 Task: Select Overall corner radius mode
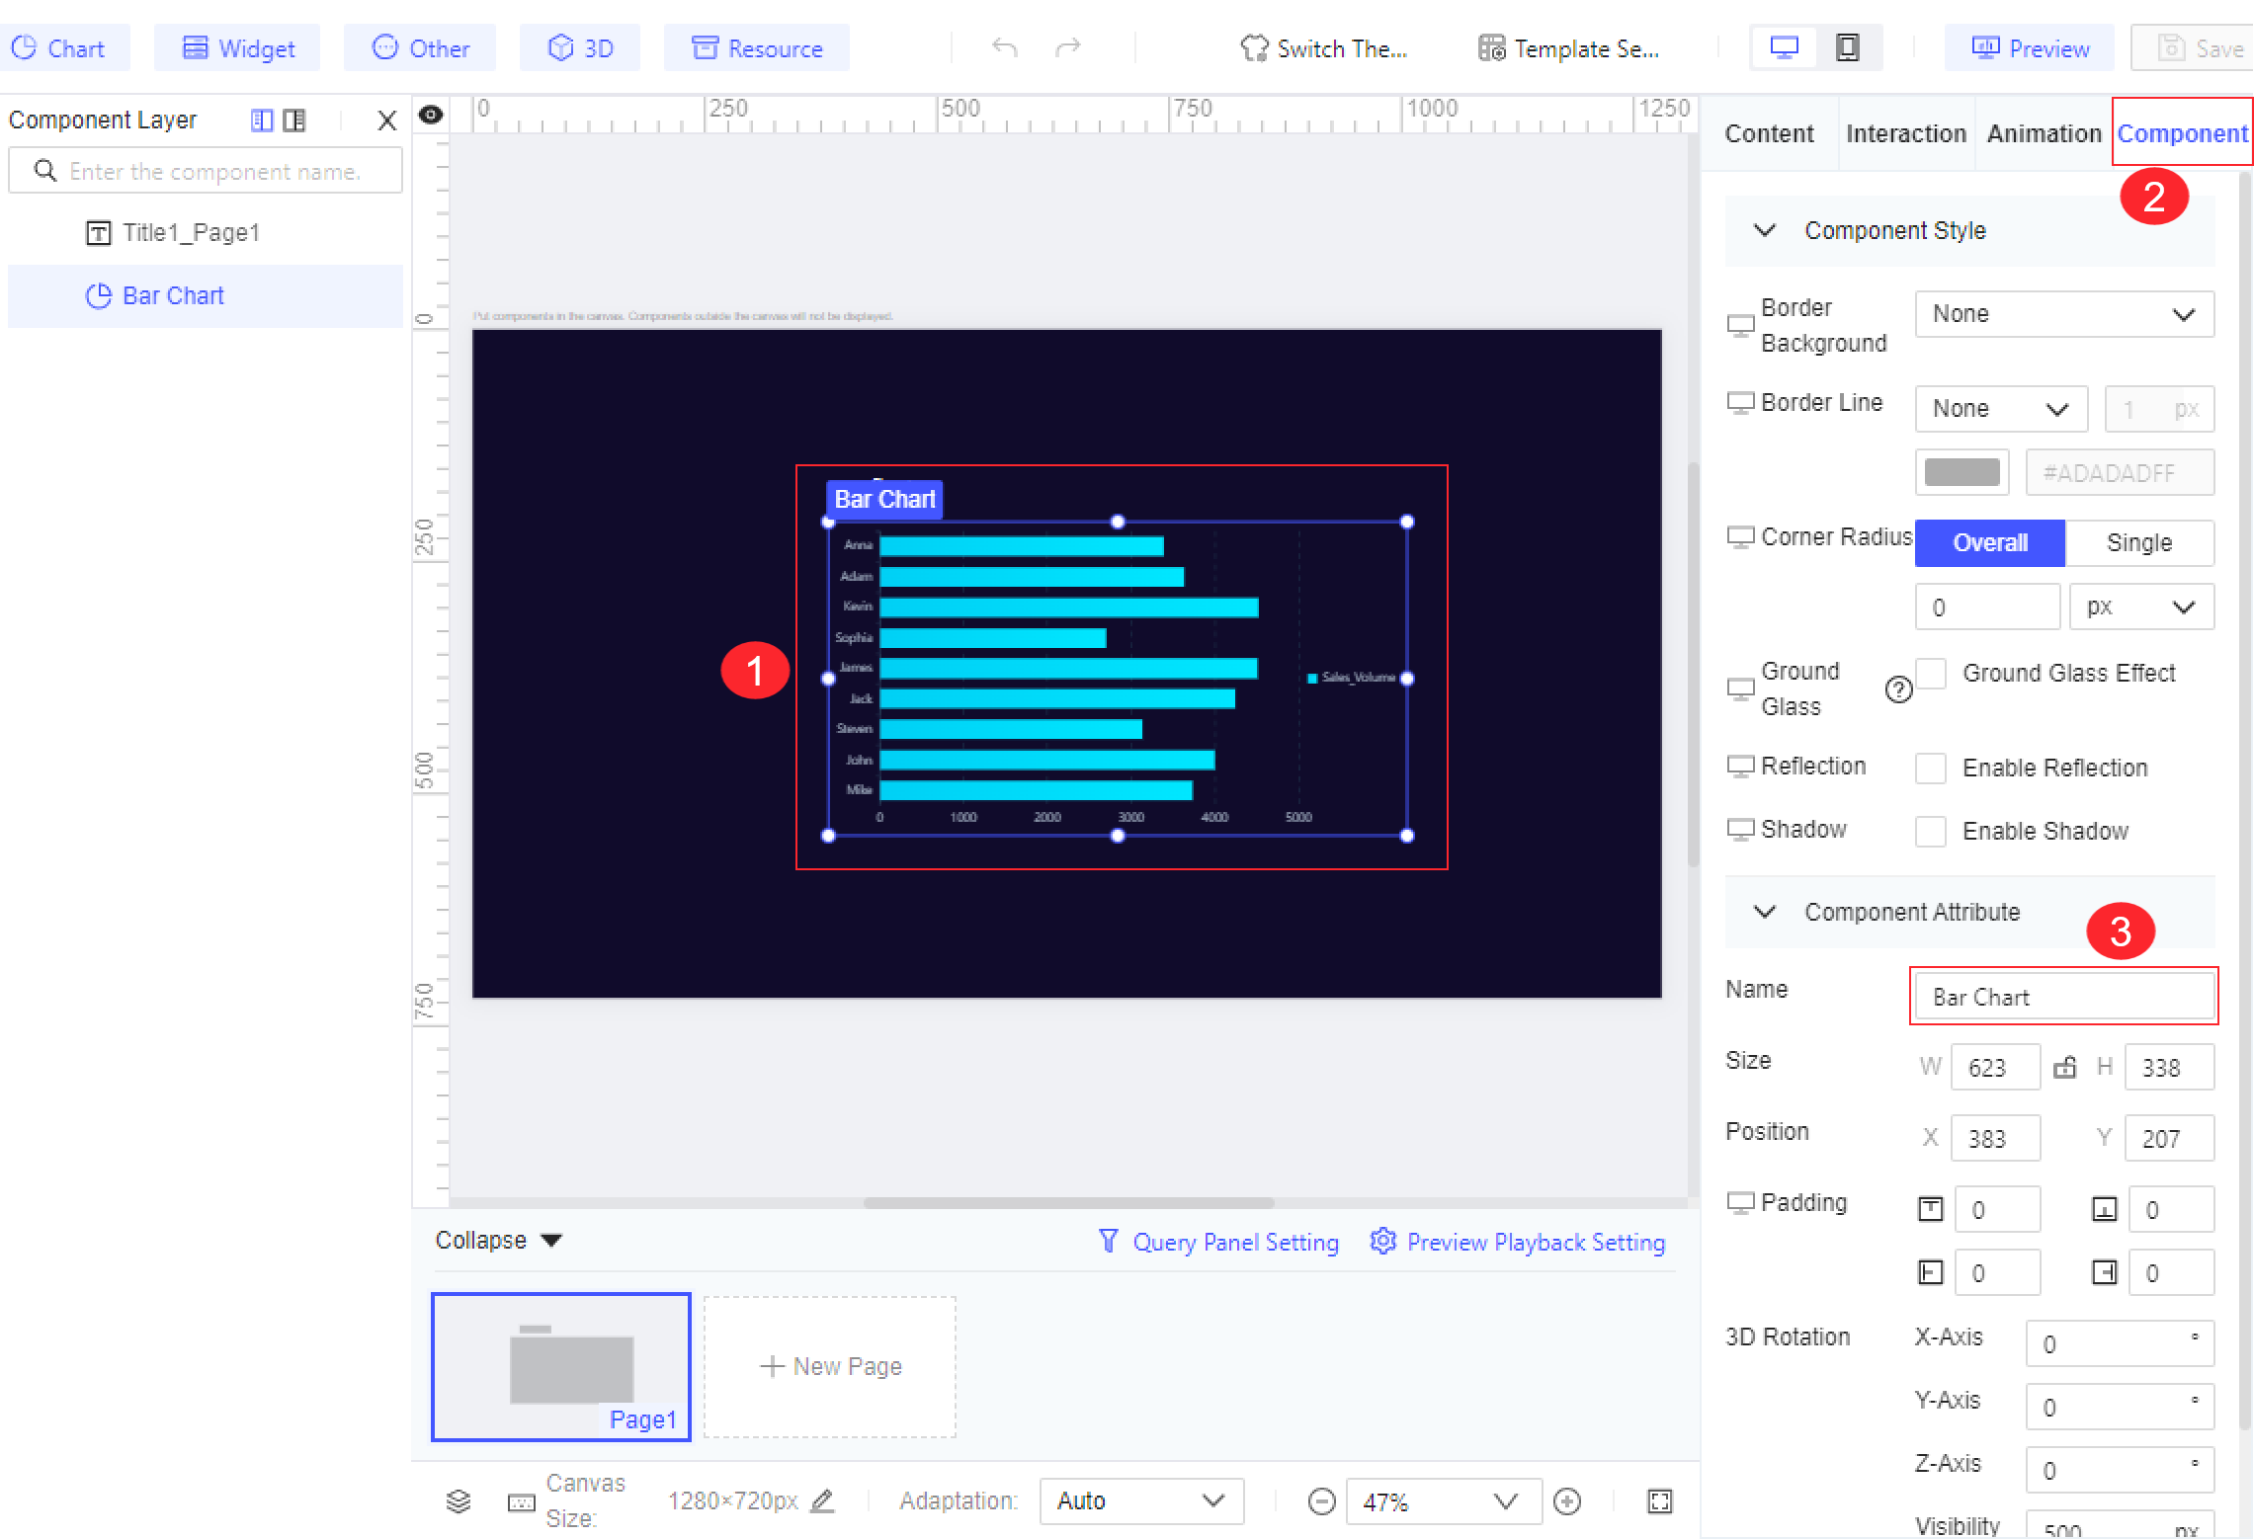tap(1989, 542)
